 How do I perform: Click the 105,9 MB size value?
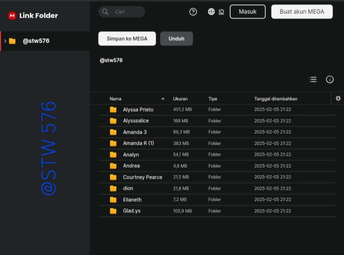coord(182,211)
